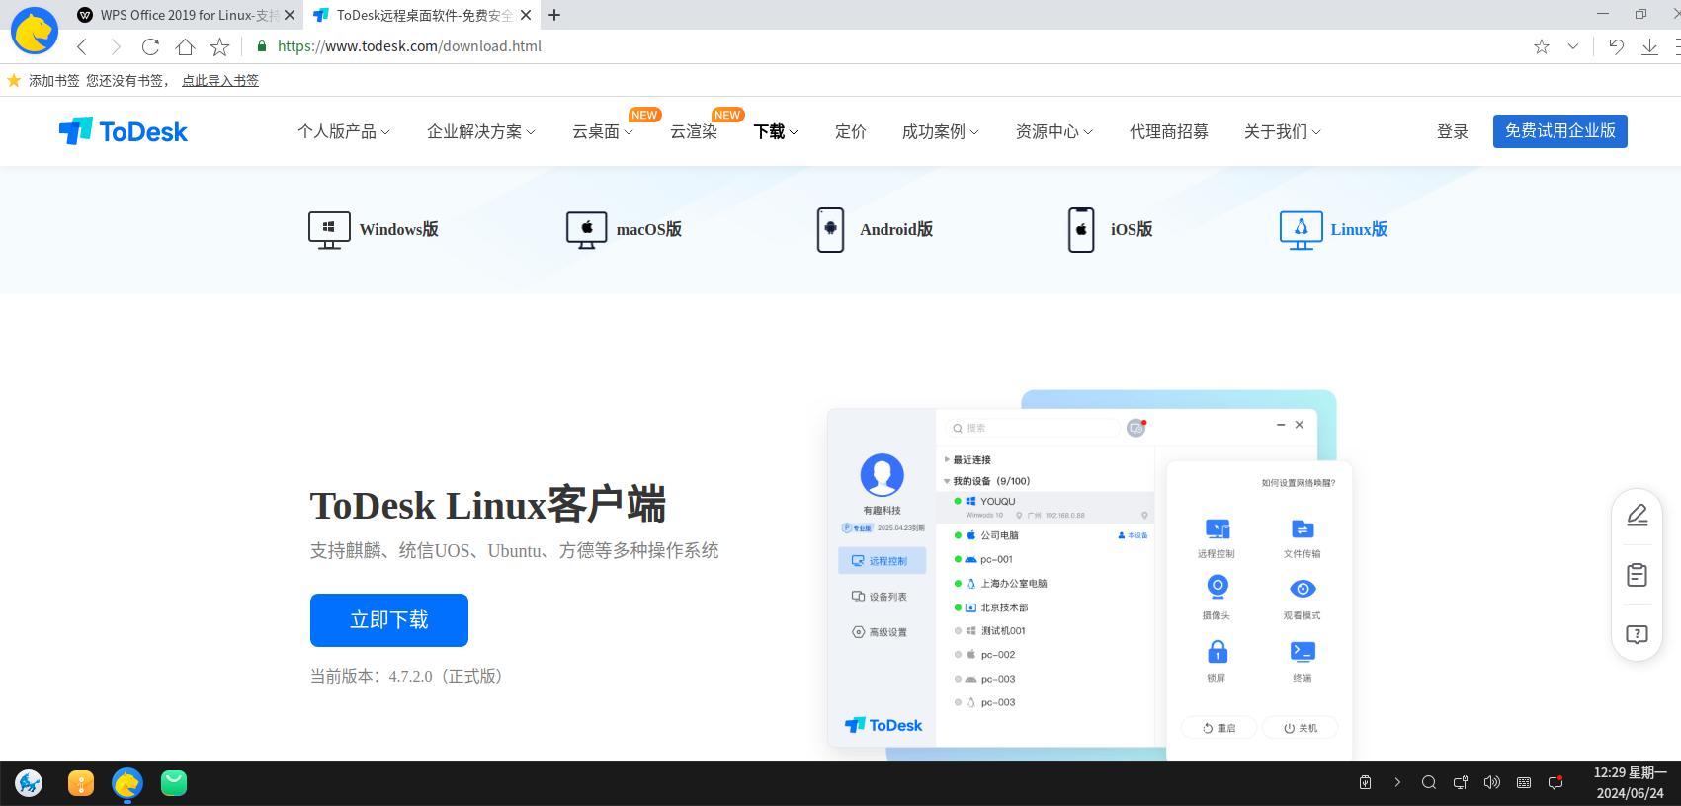
Task: Click the tray network icon
Action: click(x=1461, y=783)
